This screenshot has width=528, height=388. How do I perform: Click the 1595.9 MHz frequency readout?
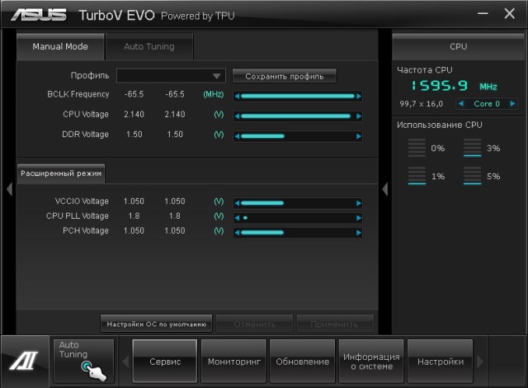[454, 86]
